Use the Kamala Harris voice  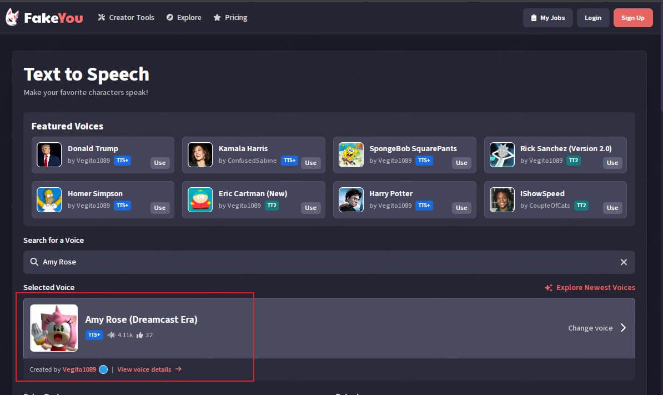pos(311,163)
